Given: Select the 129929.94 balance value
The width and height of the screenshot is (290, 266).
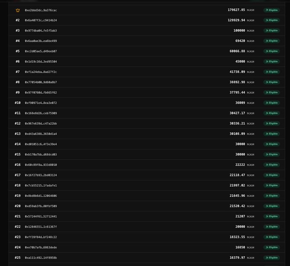Looking at the screenshot, I should (236, 20).
